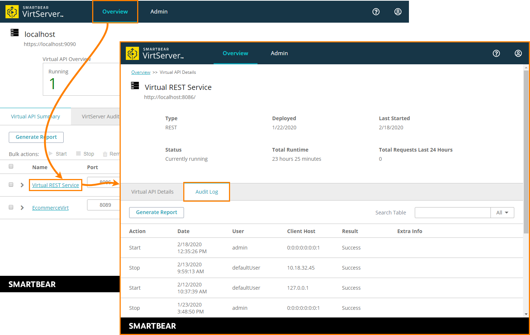
Task: Open the Help icon in the details window
Action: pyautogui.click(x=496, y=53)
